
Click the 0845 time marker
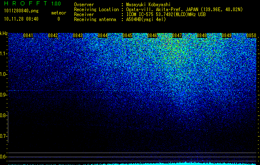(x=127, y=35)
